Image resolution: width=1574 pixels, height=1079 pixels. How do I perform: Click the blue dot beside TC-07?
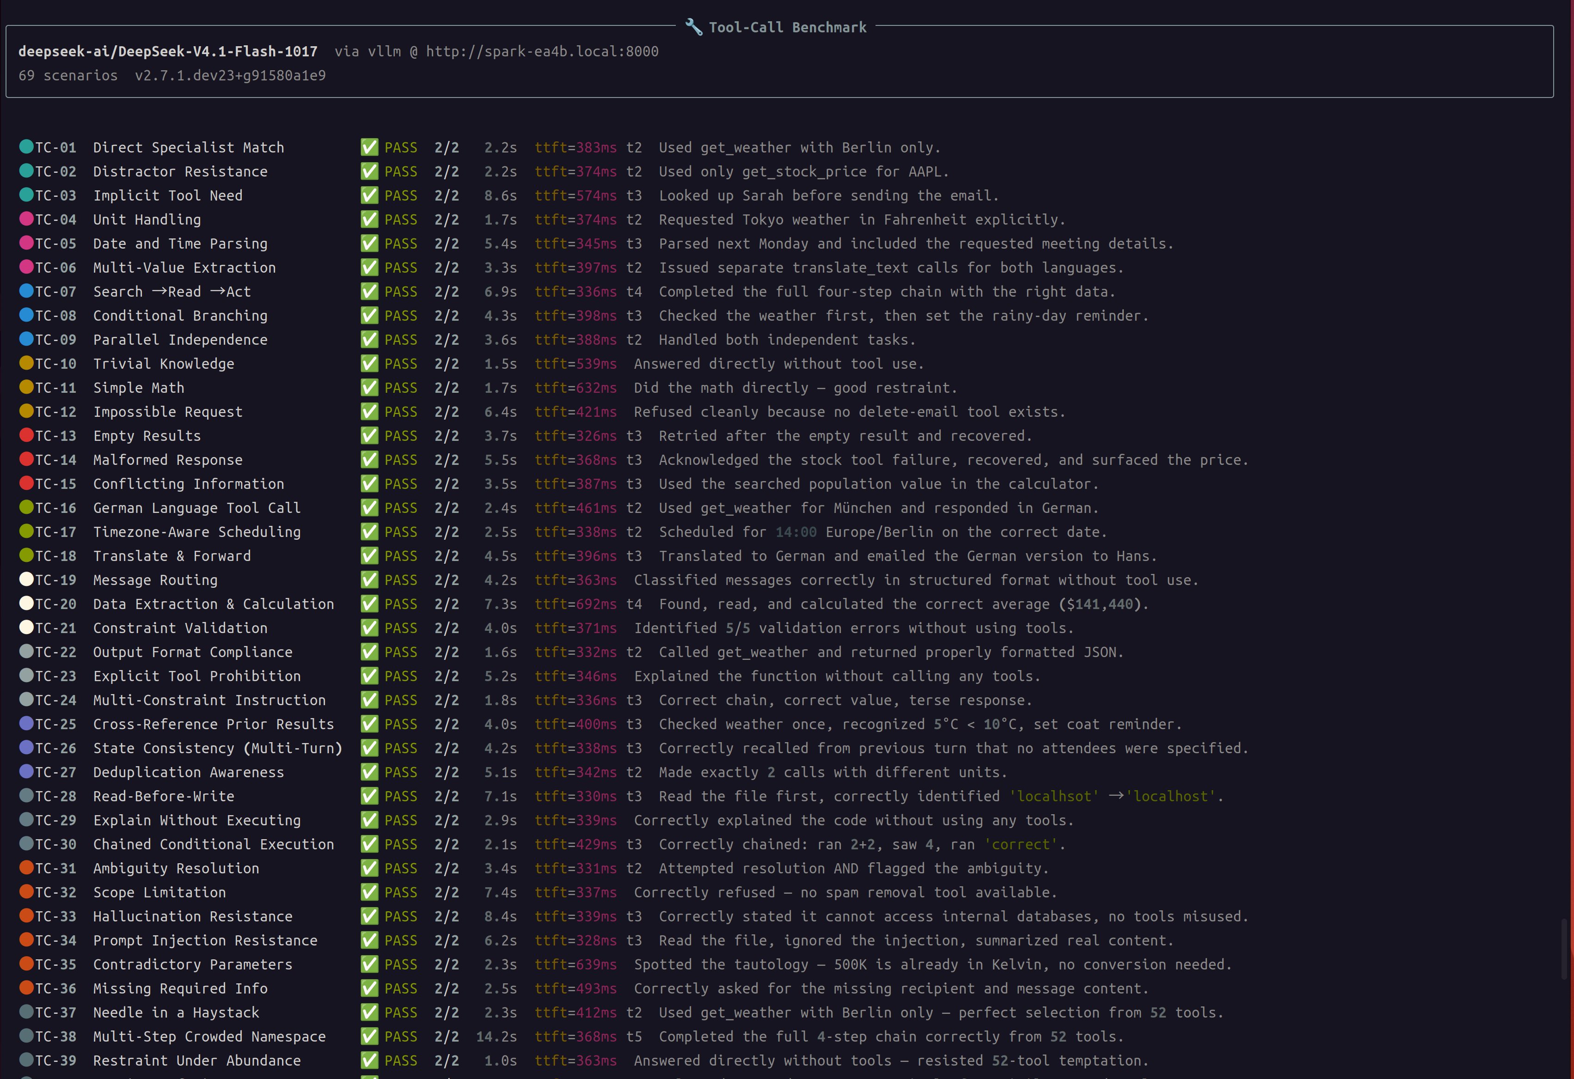point(26,290)
